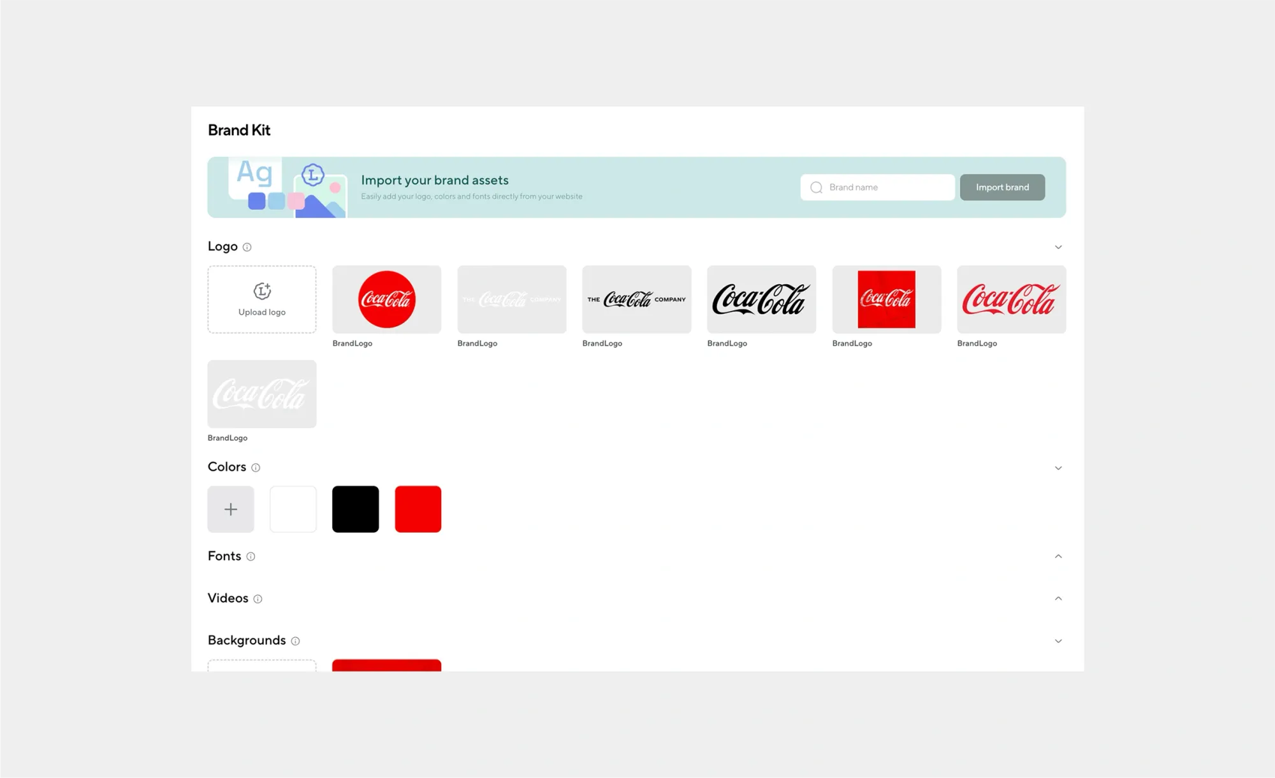Image resolution: width=1275 pixels, height=778 pixels.
Task: Choose the red square Coca-Cola logo thumbnail
Action: point(886,299)
